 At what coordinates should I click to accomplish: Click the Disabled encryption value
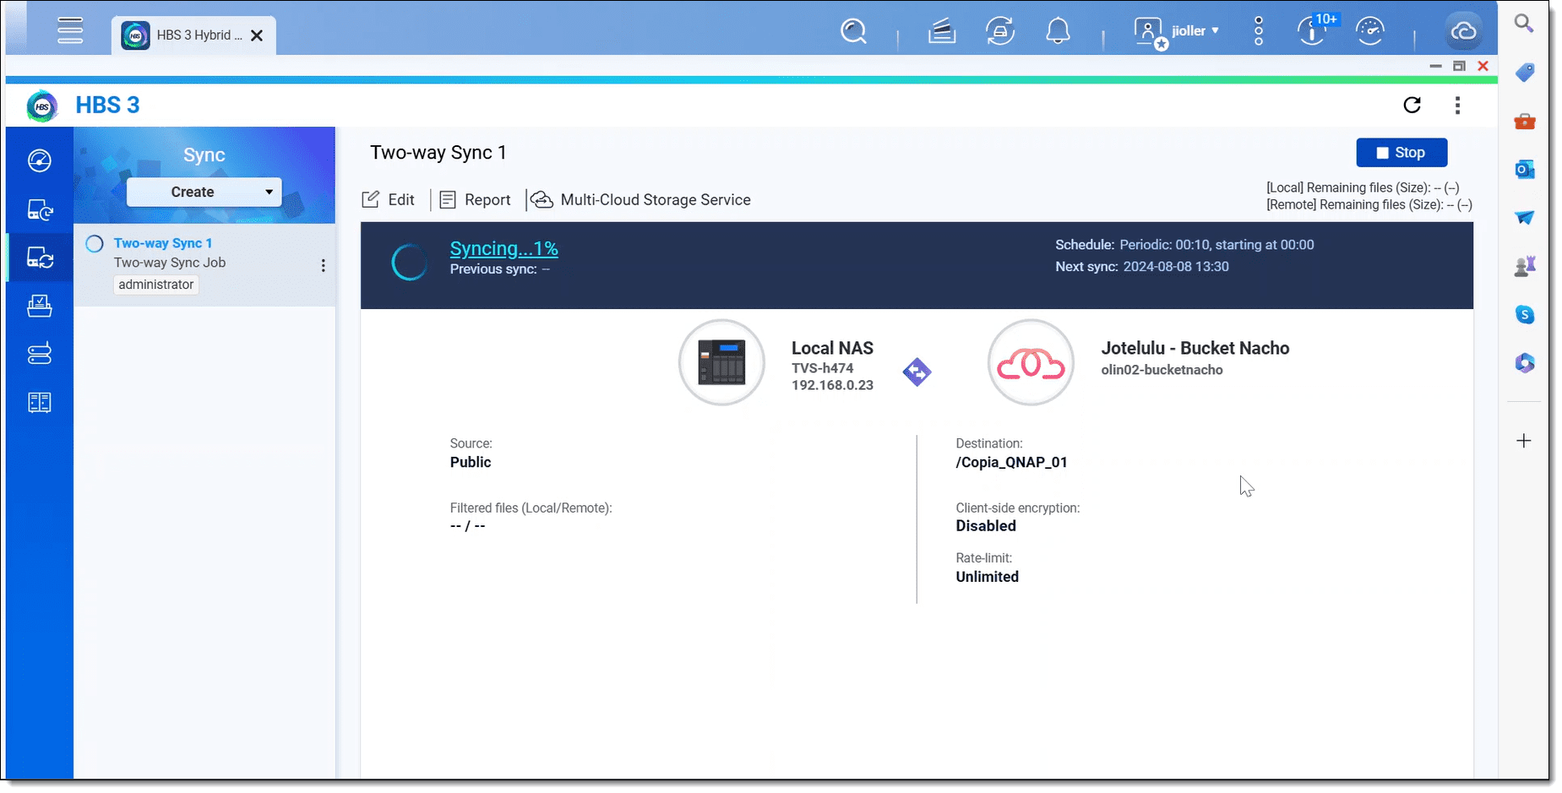tap(986, 526)
